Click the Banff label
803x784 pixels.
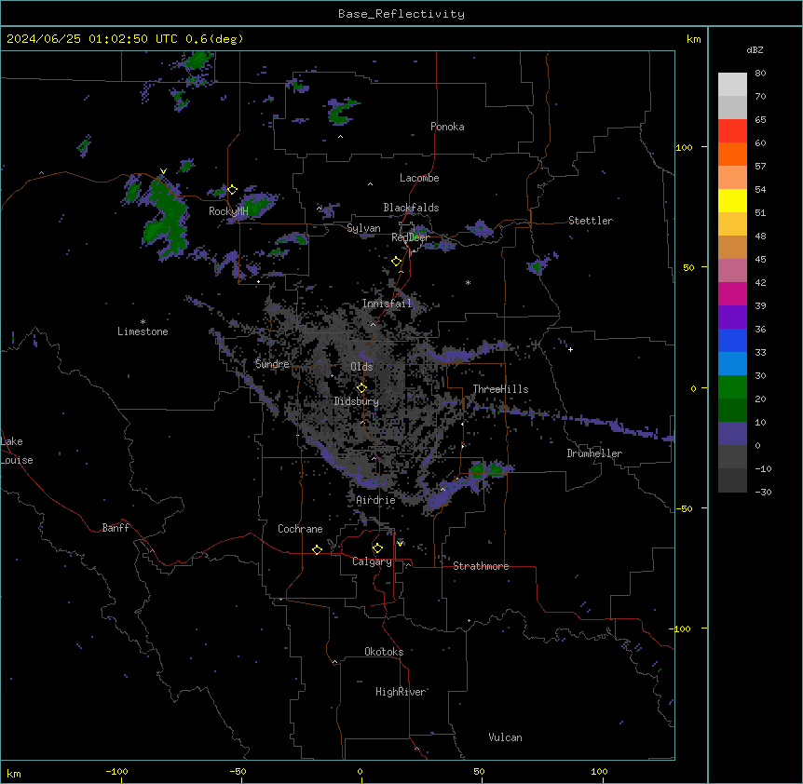(116, 528)
